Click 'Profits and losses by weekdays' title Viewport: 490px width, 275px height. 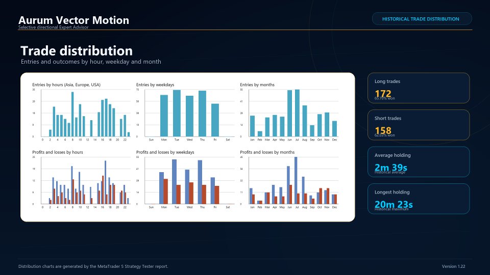pyautogui.click(x=165, y=152)
